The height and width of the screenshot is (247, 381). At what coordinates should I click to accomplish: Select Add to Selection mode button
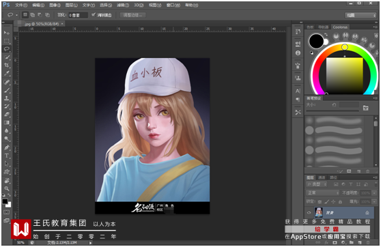pos(32,15)
